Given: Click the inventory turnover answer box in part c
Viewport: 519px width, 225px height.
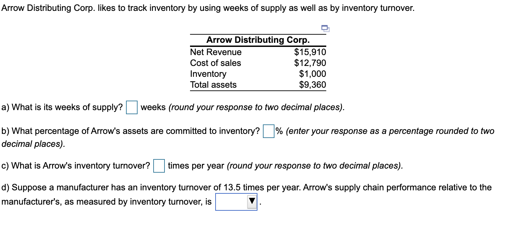Looking at the screenshot, I should click(x=159, y=166).
